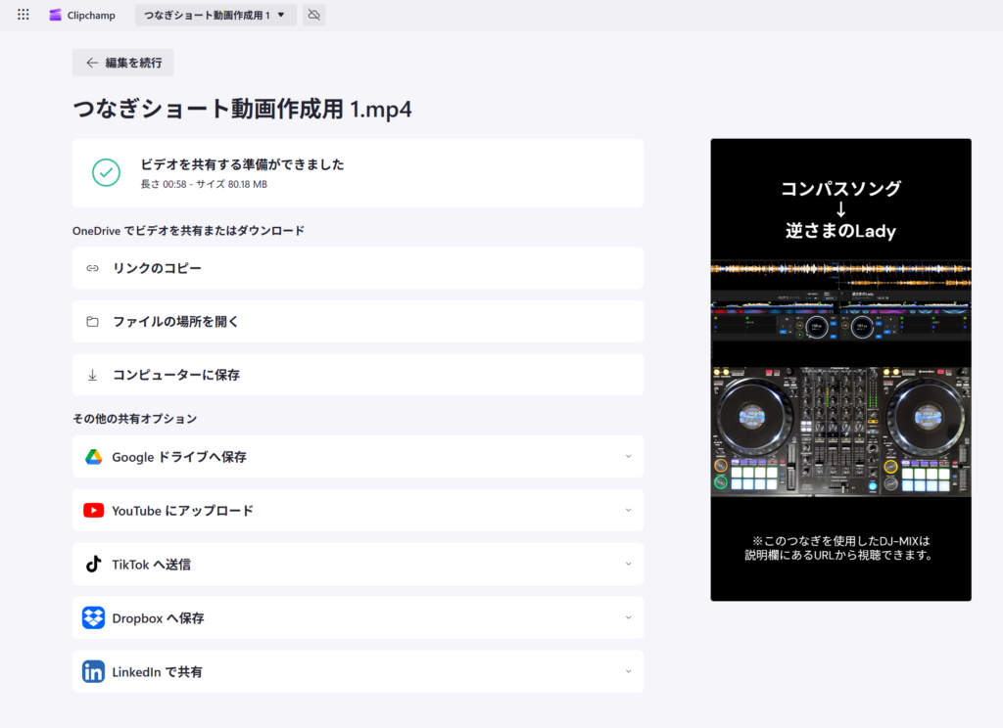
Task: Expand the YouTube にアップロード chevron
Action: point(628,511)
